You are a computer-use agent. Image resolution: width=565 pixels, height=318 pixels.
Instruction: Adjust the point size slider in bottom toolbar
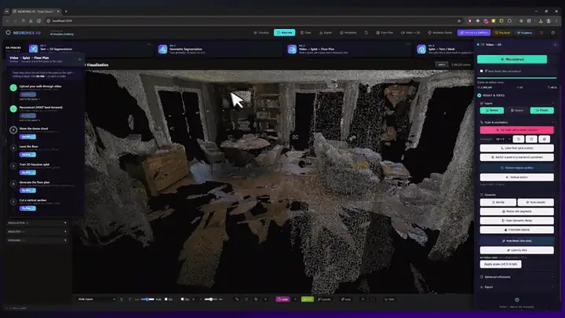(x=148, y=299)
